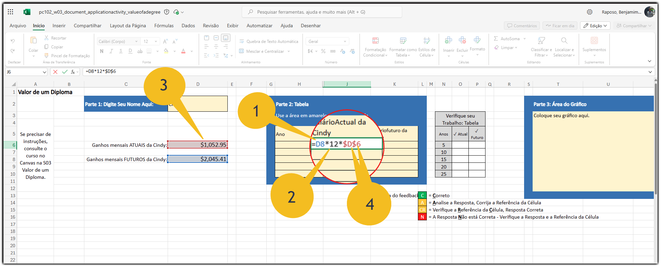Cancel the formula with the red X
The width and height of the screenshot is (661, 267).
(55, 72)
